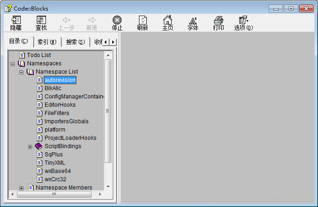
Task: Click the page icon beside wxBase64
Action: pos(40,171)
